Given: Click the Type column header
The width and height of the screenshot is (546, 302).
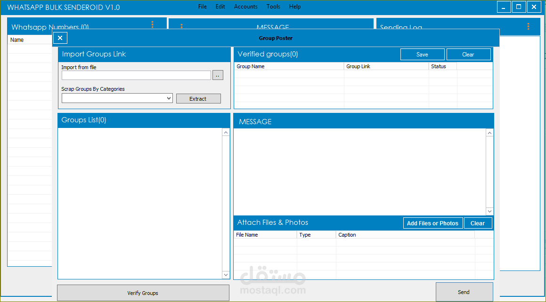Looking at the screenshot, I should (x=317, y=235).
